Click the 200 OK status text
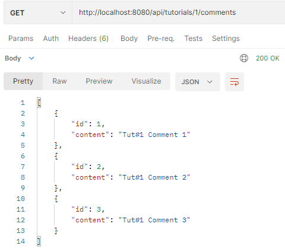Image resolution: width=285 pixels, height=249 pixels. [268, 58]
